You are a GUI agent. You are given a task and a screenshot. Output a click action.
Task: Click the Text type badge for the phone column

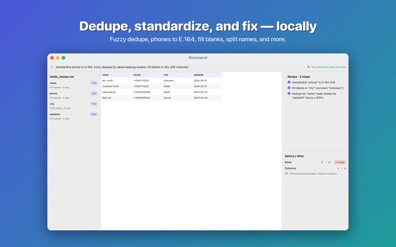[x=94, y=93]
